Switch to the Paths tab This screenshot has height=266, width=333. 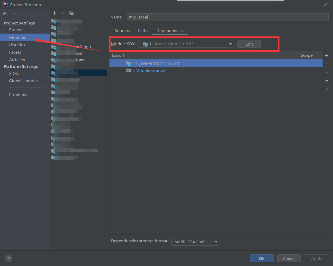(x=143, y=31)
